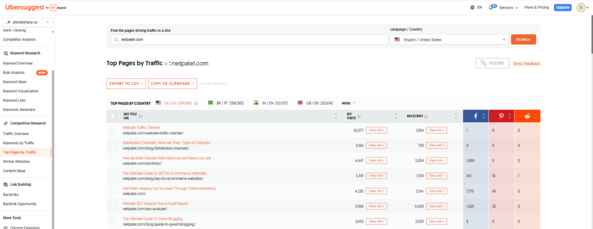Click the Link Building section icon
This screenshot has height=229, width=593.
point(6,184)
